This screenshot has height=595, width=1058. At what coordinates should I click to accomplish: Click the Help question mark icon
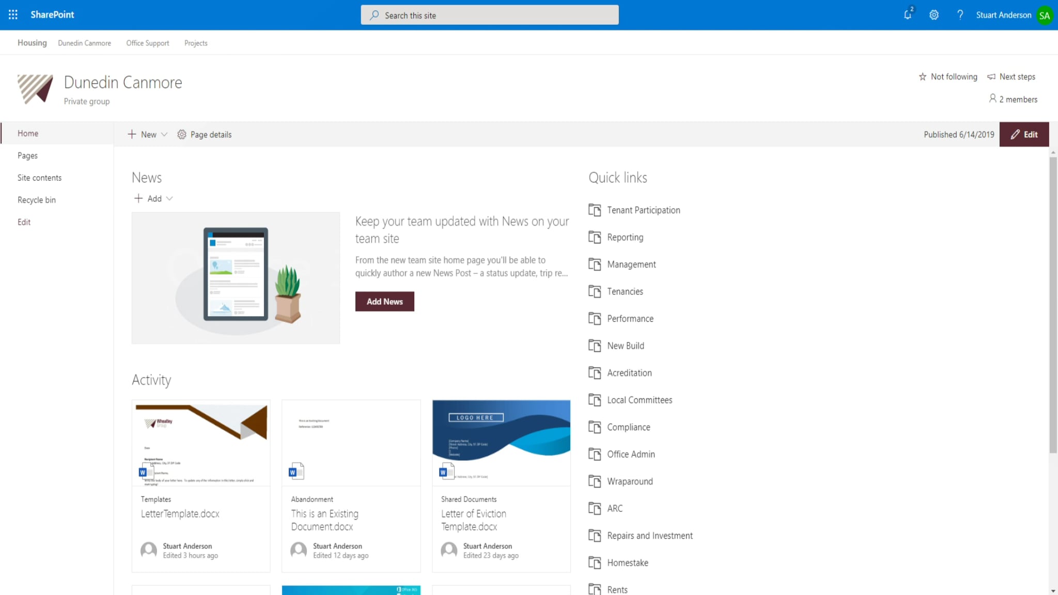[x=960, y=14]
